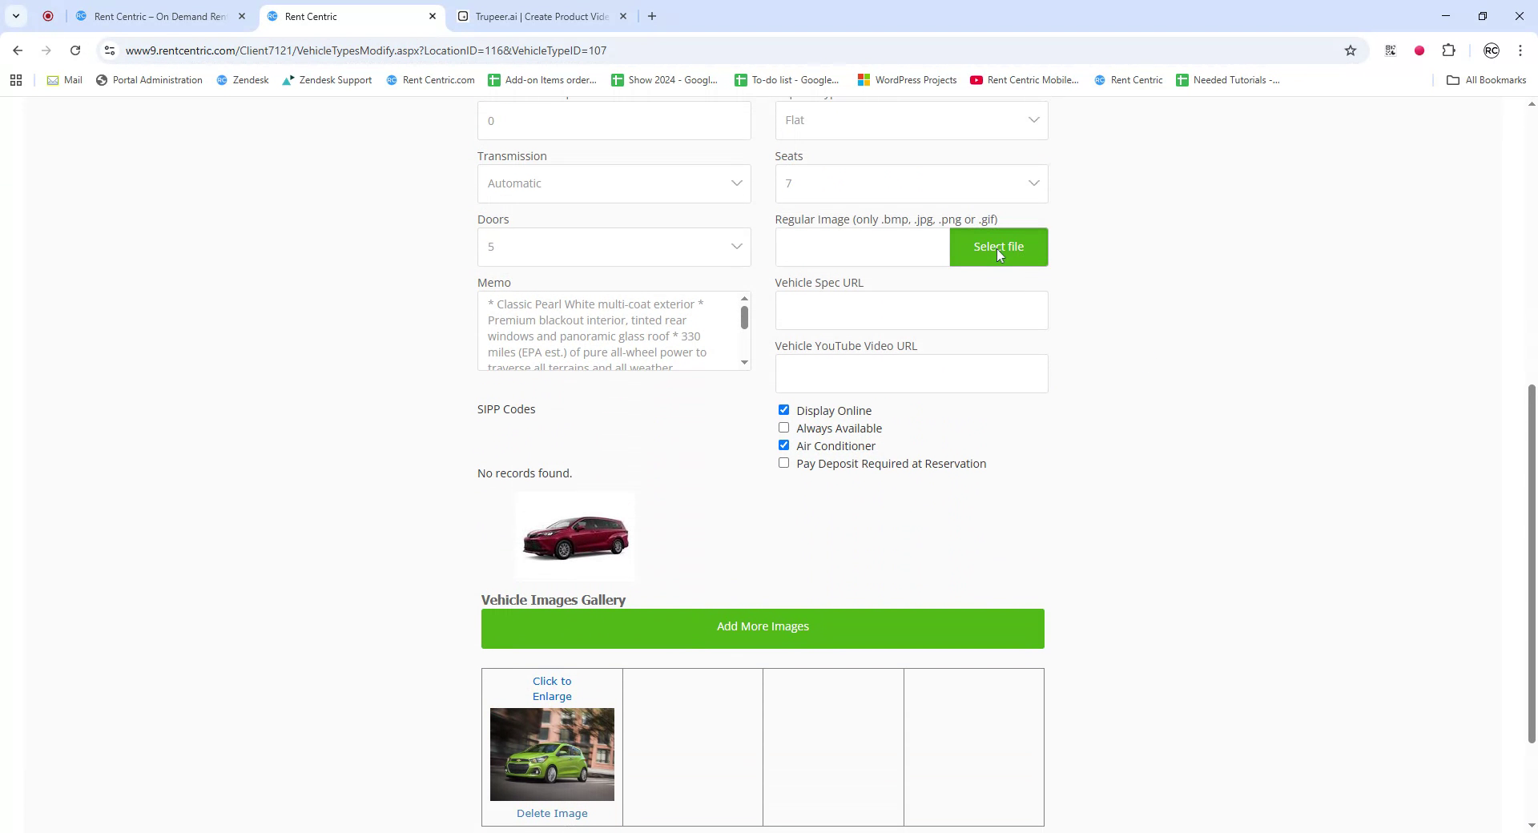This screenshot has width=1538, height=833.
Task: Click the Add More Images button
Action: click(762, 628)
